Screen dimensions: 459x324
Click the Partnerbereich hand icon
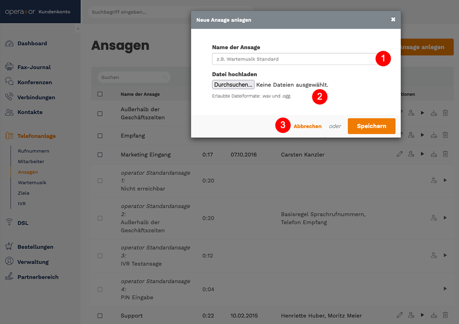click(x=10, y=276)
